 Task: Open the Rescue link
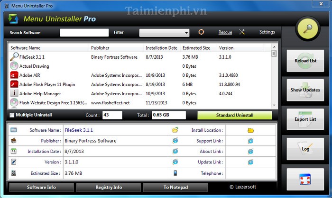pos(225,32)
